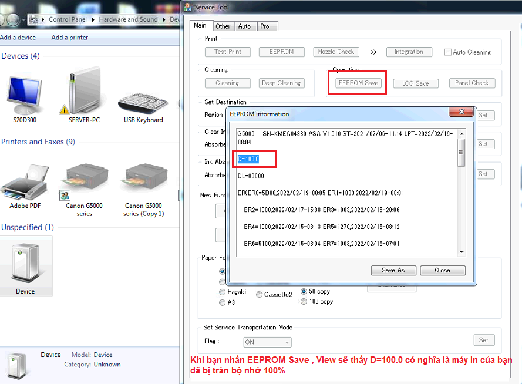Click the EEPROM print button
522x384 pixels.
(x=282, y=52)
